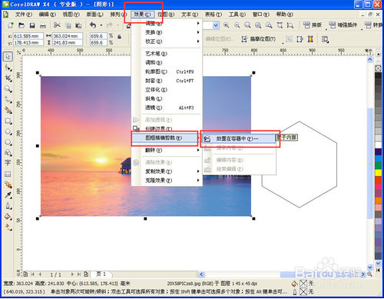This screenshot has width=384, height=299.
Task: Toggle the lock ratio padlock icon
Action: point(119,37)
